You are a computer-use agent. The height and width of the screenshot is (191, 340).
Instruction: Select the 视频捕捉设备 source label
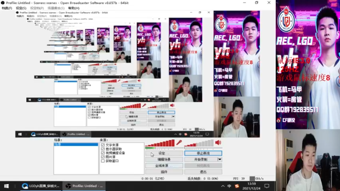point(115,153)
